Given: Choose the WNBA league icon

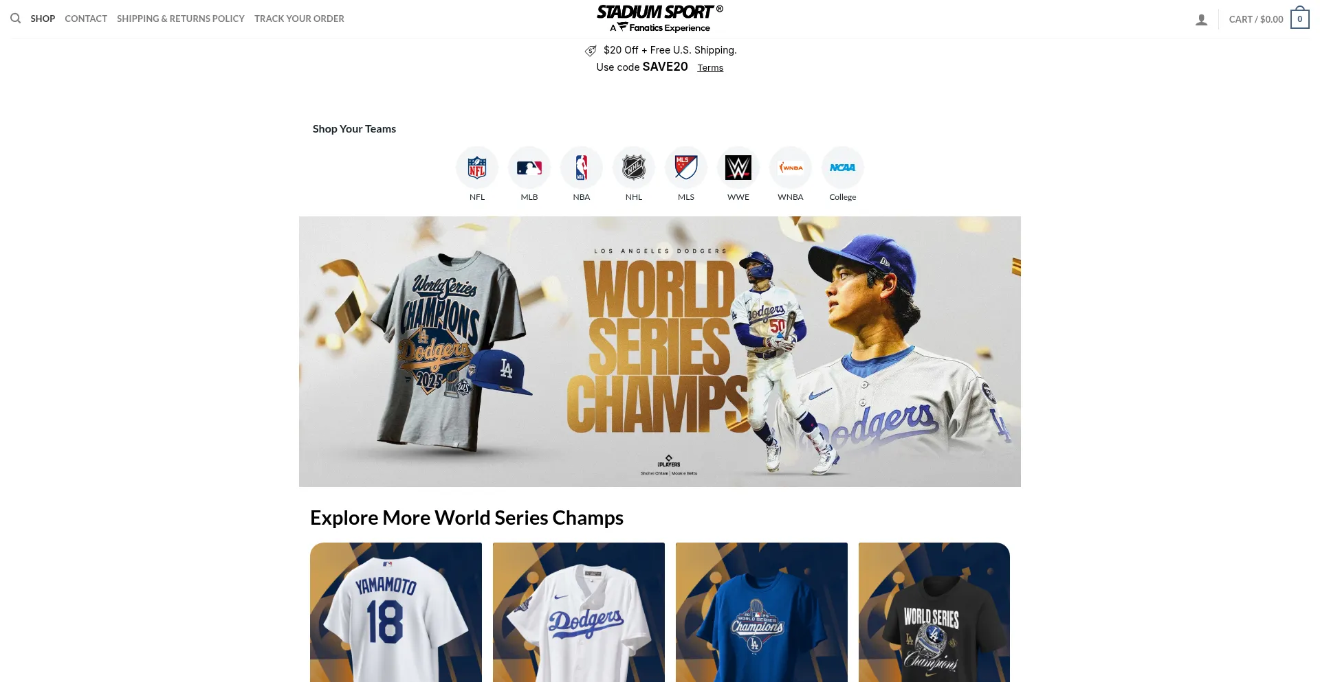Looking at the screenshot, I should pyautogui.click(x=791, y=168).
